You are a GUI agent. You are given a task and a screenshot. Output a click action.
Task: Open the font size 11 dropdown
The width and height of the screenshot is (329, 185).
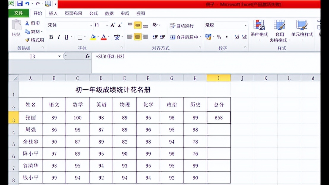(x=107, y=25)
